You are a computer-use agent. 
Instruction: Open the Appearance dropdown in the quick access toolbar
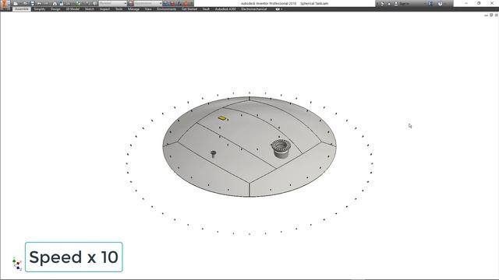point(148,3)
